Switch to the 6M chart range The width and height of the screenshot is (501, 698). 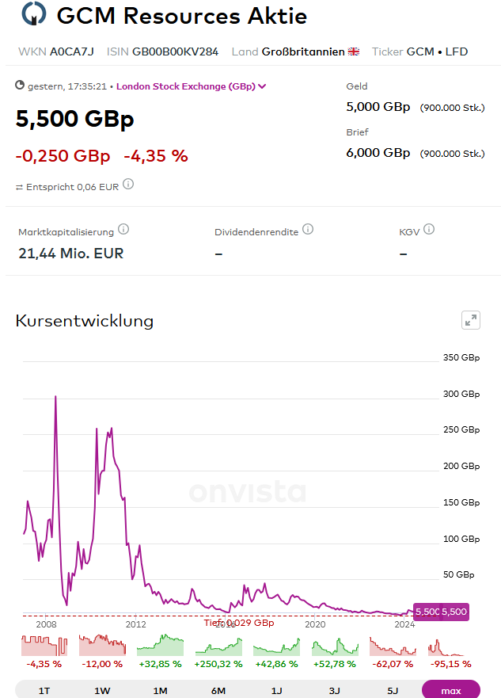[x=218, y=690]
